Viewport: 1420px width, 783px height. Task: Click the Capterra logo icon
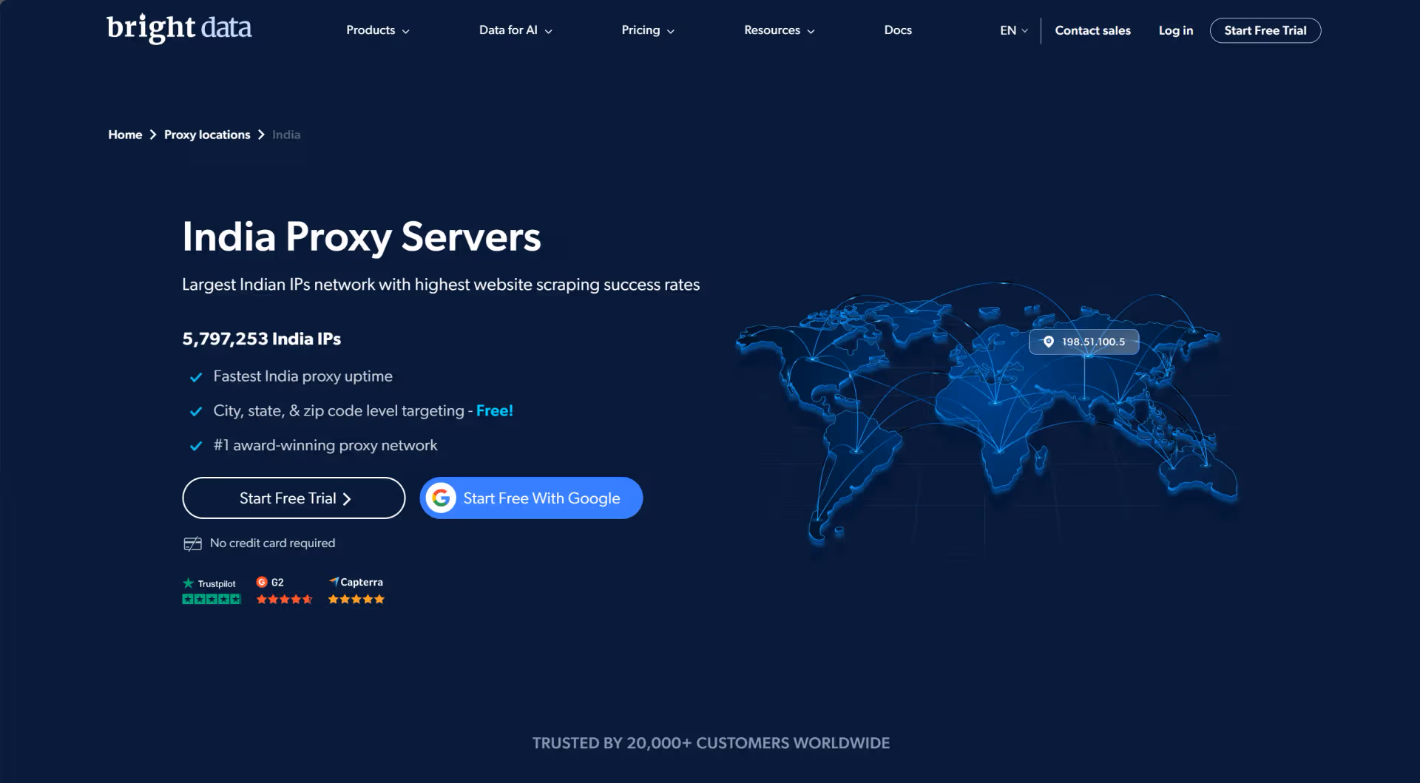(x=334, y=582)
